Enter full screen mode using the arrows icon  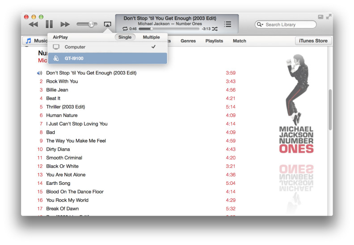click(x=329, y=17)
